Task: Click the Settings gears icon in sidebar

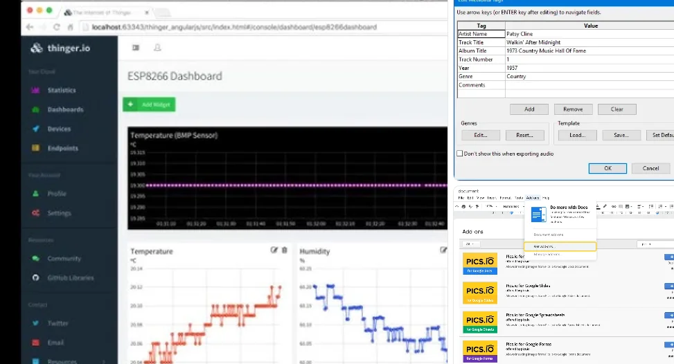Action: pyautogui.click(x=35, y=213)
